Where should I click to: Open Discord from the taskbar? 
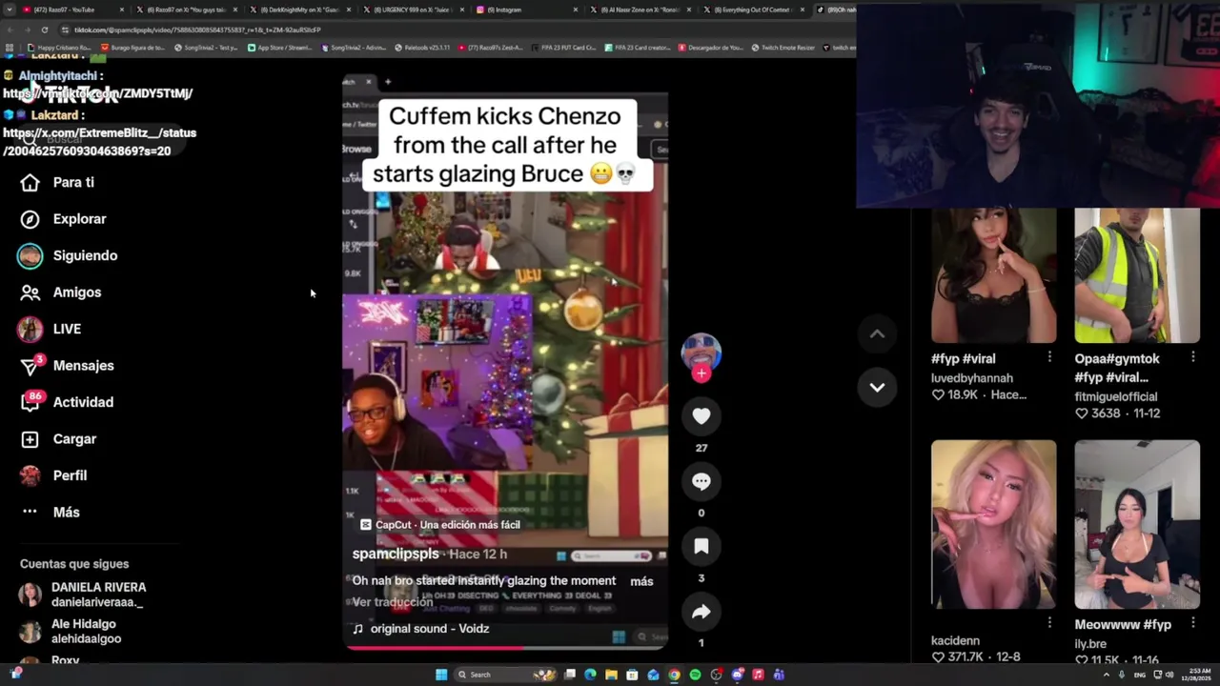point(737,675)
